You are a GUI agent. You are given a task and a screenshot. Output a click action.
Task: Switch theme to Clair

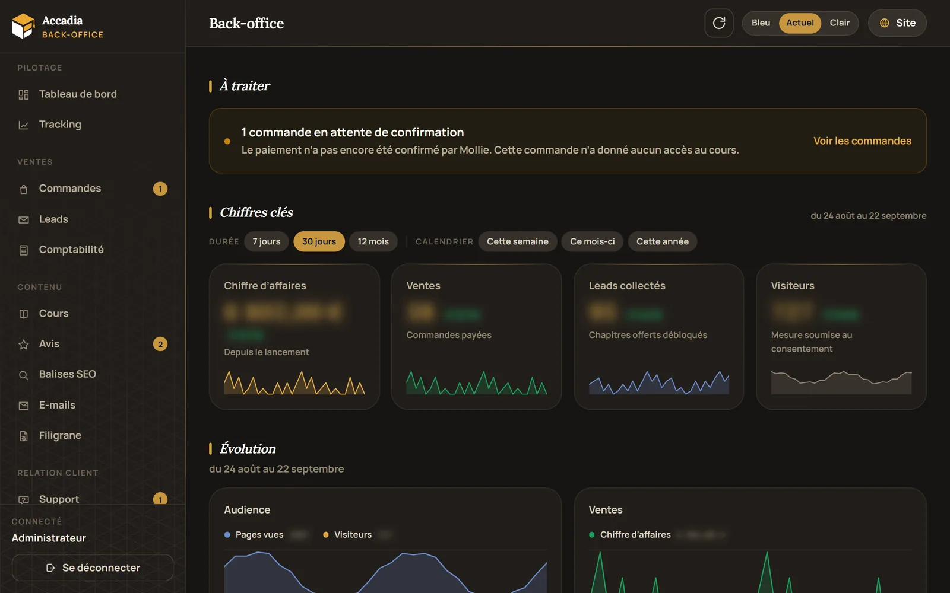point(840,23)
